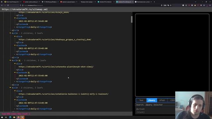Open Firefox from the taskbar

coord(18,117)
